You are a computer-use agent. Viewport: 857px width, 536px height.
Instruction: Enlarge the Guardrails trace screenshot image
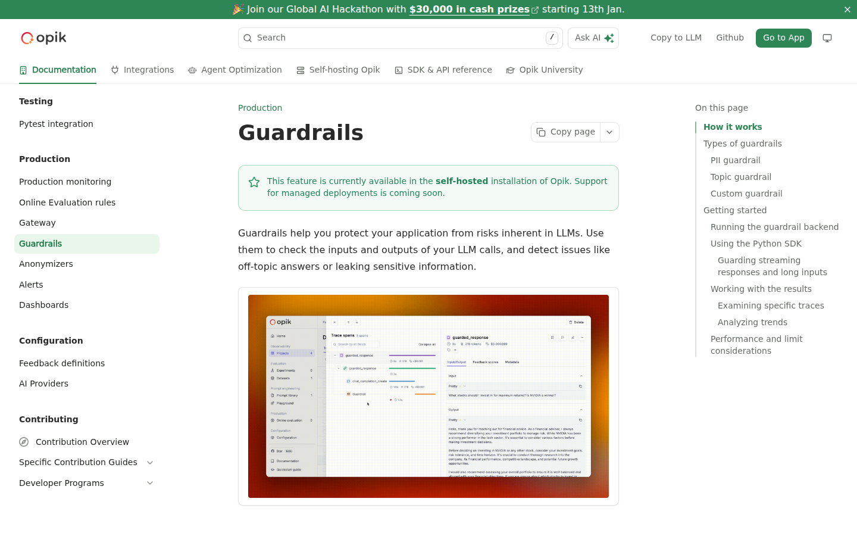428,396
